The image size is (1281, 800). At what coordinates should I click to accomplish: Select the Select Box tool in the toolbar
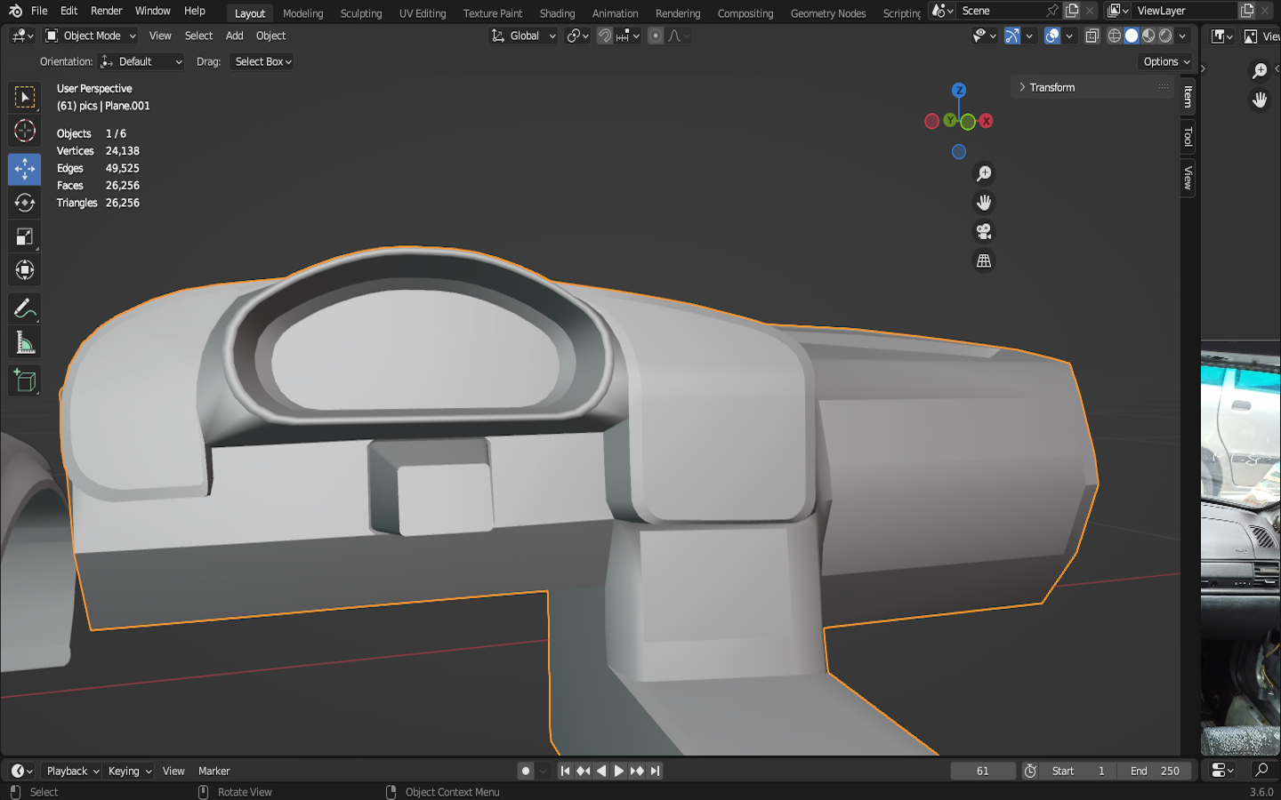25,97
